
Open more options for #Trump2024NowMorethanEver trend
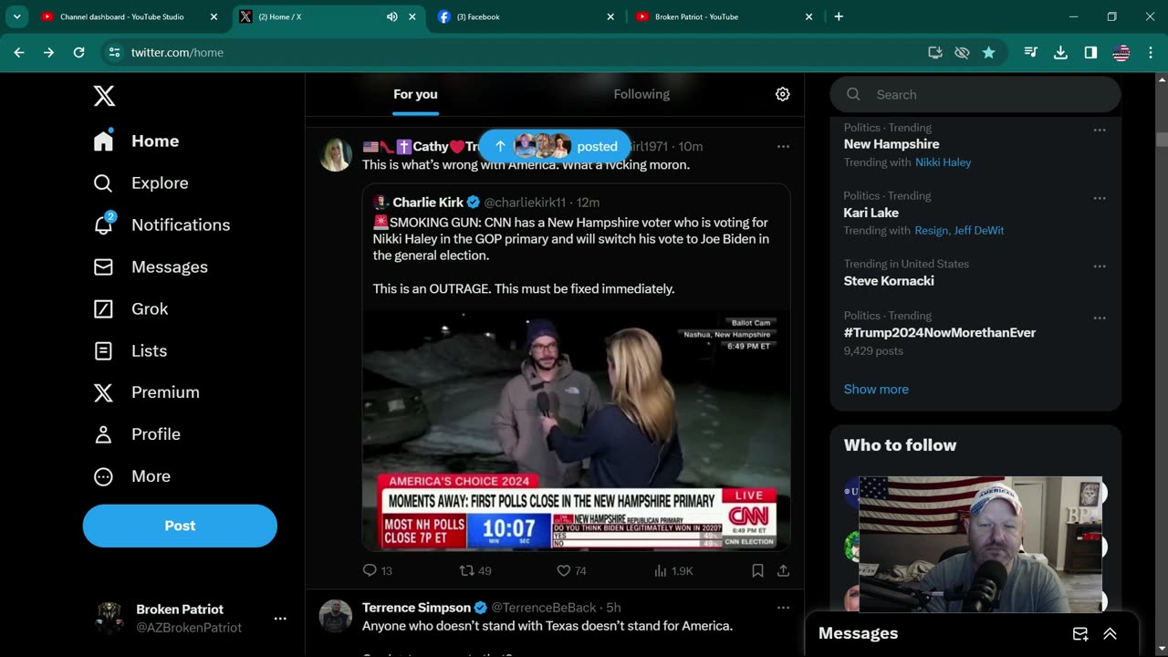point(1100,318)
